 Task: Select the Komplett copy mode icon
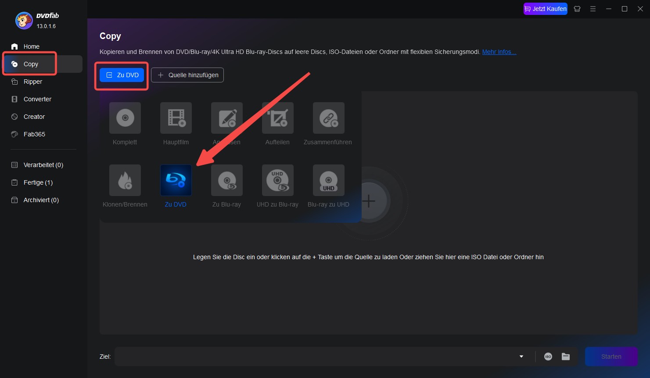click(125, 118)
